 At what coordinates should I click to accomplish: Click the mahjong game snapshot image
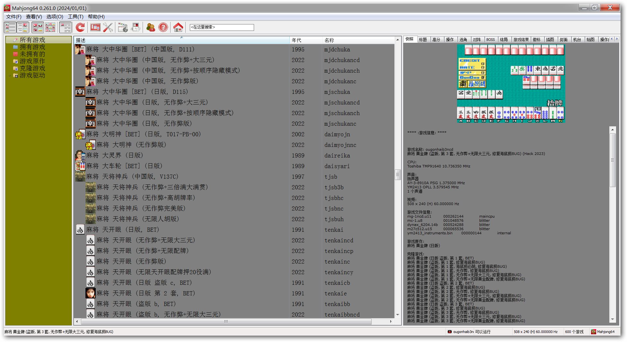[x=511, y=83]
